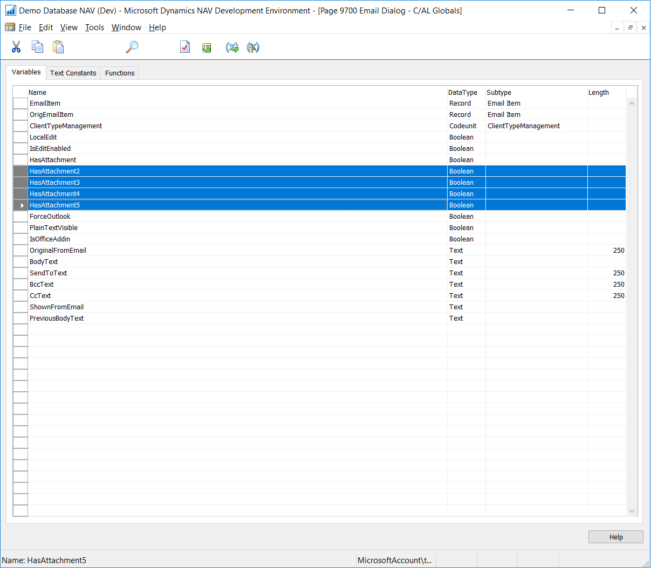Screen dimensions: 651x568
Task: Click the Cut scissors icon
Action: (16, 47)
